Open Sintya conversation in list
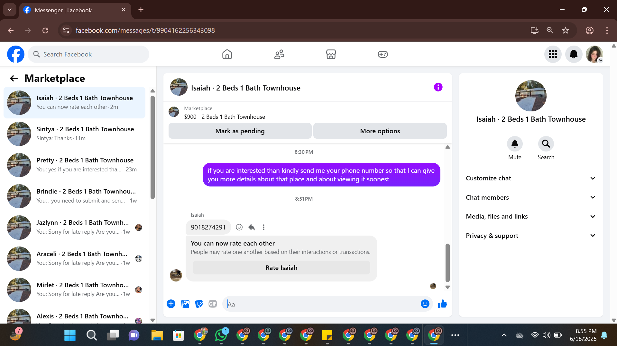The width and height of the screenshot is (617, 346). (75, 134)
